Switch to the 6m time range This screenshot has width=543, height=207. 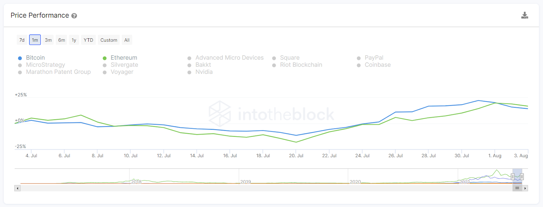tap(61, 40)
